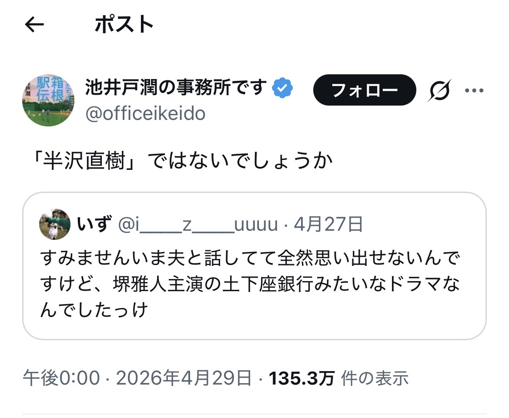Open the 池井戸潤の事務所です display name
Screen dimensions: 509x418
point(176,88)
